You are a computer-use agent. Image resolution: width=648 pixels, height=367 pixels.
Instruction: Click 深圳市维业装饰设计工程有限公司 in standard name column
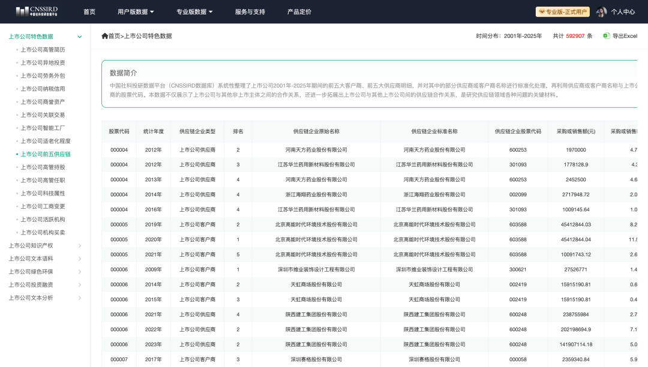[x=434, y=270]
